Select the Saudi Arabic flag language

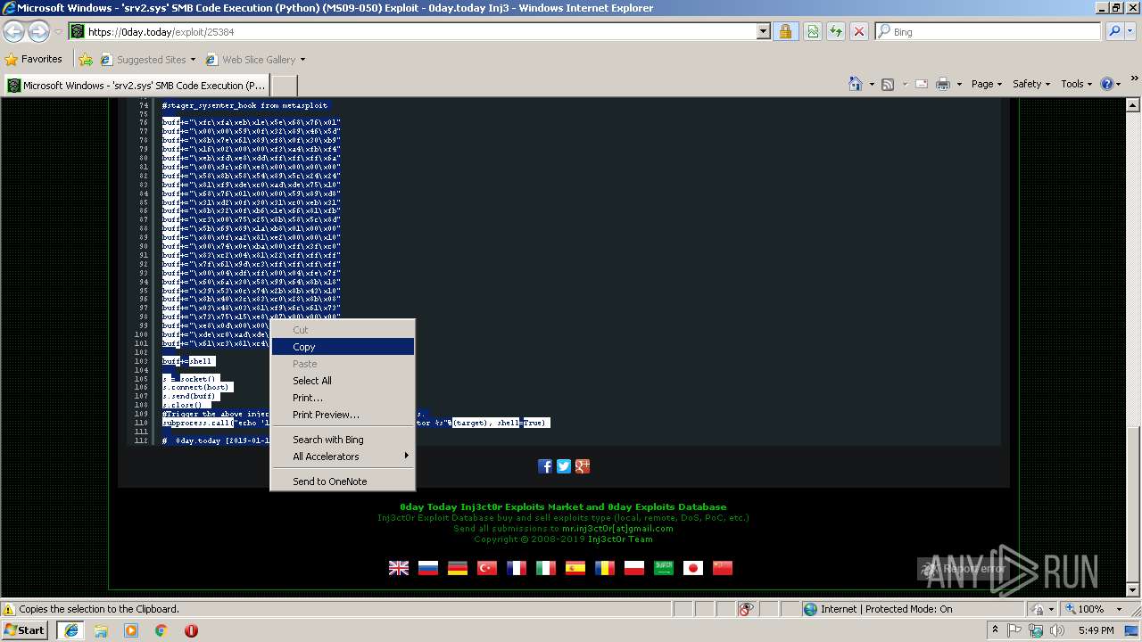664,568
